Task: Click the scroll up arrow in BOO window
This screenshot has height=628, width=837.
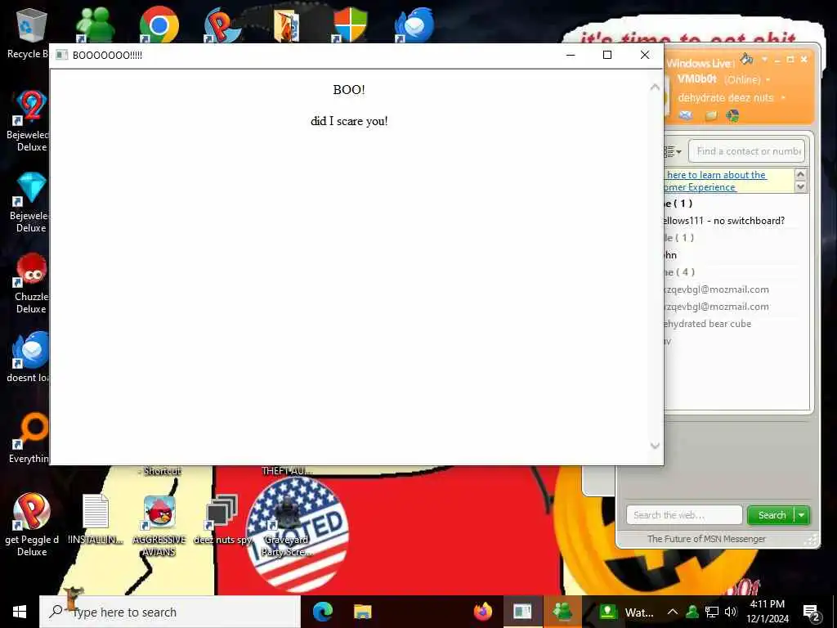Action: tap(655, 87)
